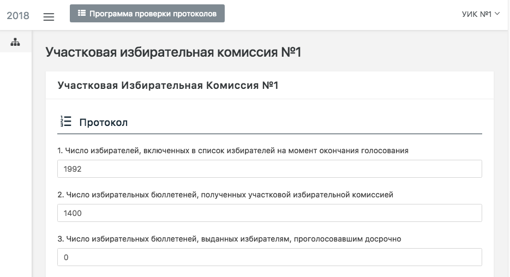Viewport: 510px width, 277px height.
Task: Click the list icon inside the protocol check button
Action: click(x=82, y=14)
